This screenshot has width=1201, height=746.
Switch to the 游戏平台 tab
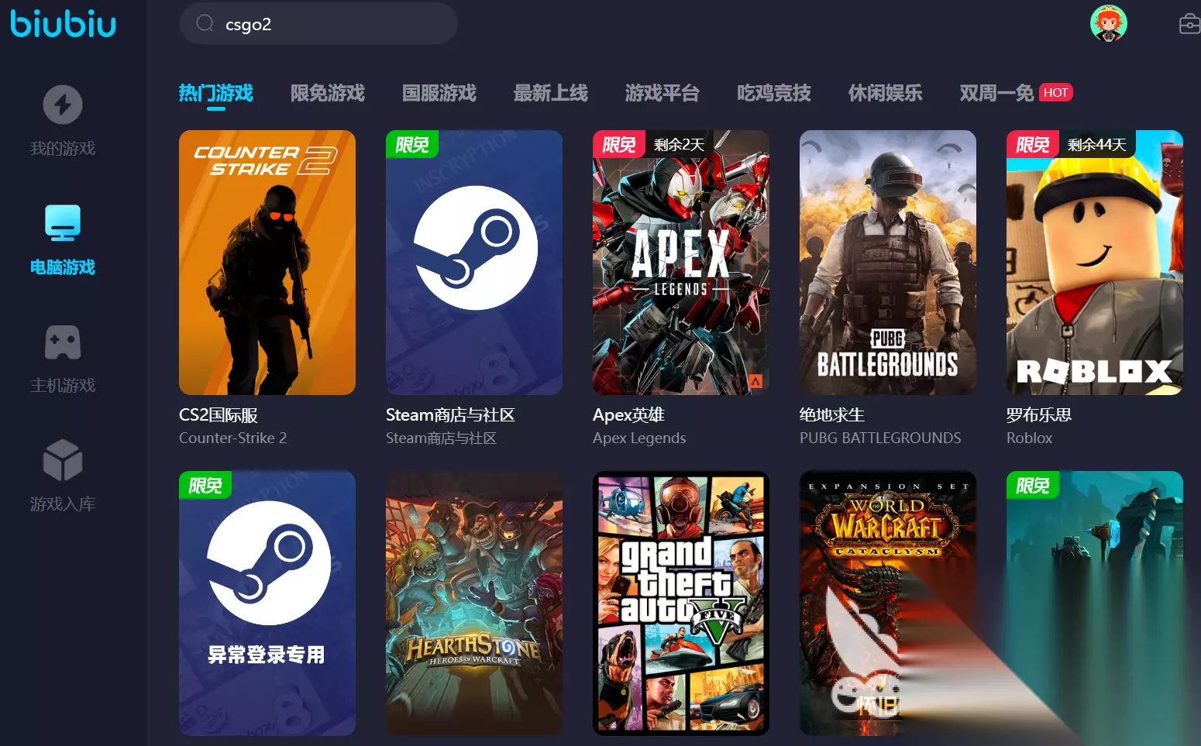coord(662,93)
